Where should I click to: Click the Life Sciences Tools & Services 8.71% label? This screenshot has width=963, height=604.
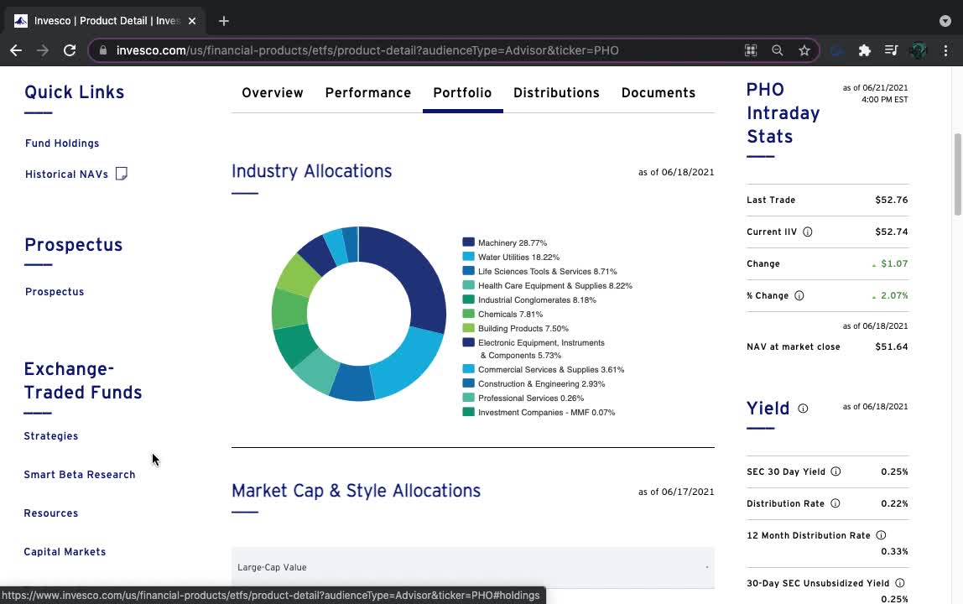(x=547, y=272)
